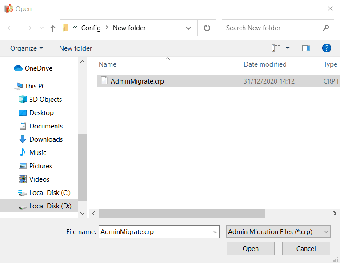Open the Admin Migration Files type dropdown

pos(278,231)
